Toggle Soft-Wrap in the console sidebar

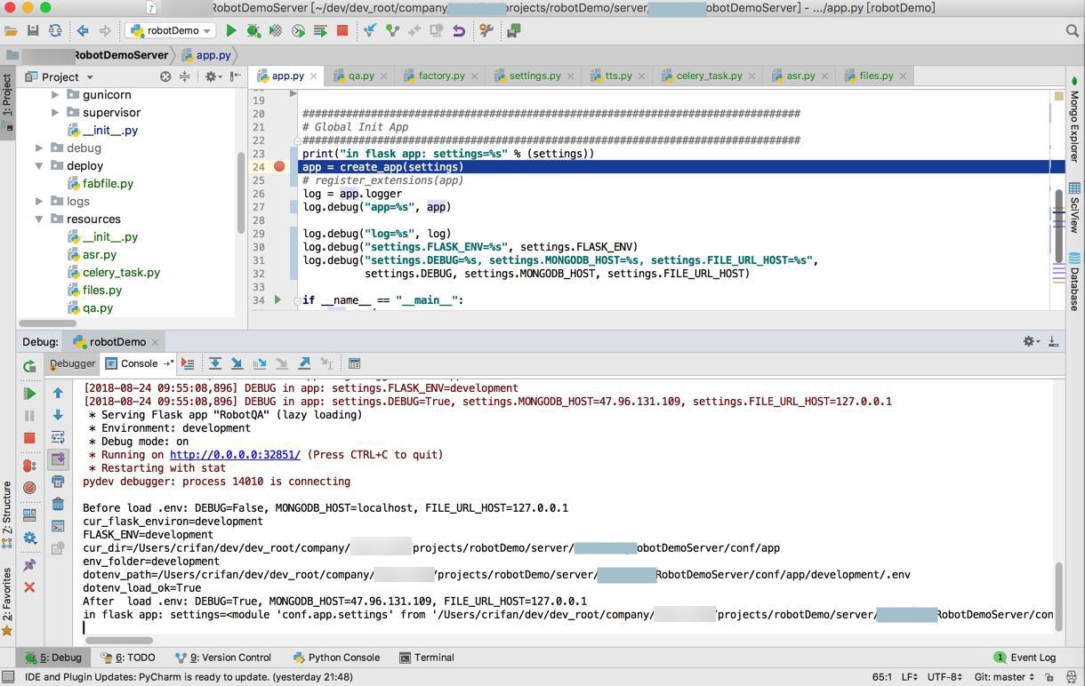(x=58, y=437)
